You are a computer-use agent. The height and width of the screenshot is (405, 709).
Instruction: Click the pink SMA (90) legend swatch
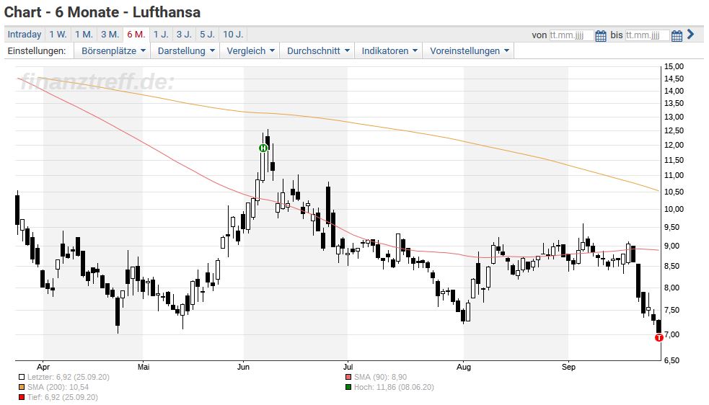(x=348, y=377)
